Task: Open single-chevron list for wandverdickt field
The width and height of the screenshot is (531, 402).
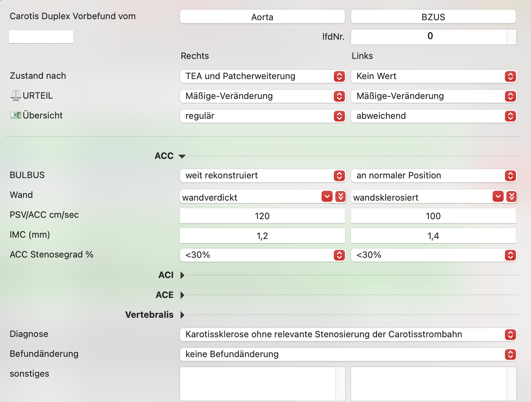Action: point(327,196)
